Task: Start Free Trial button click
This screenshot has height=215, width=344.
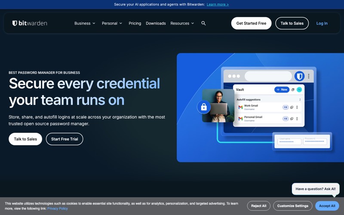Action: [64, 139]
